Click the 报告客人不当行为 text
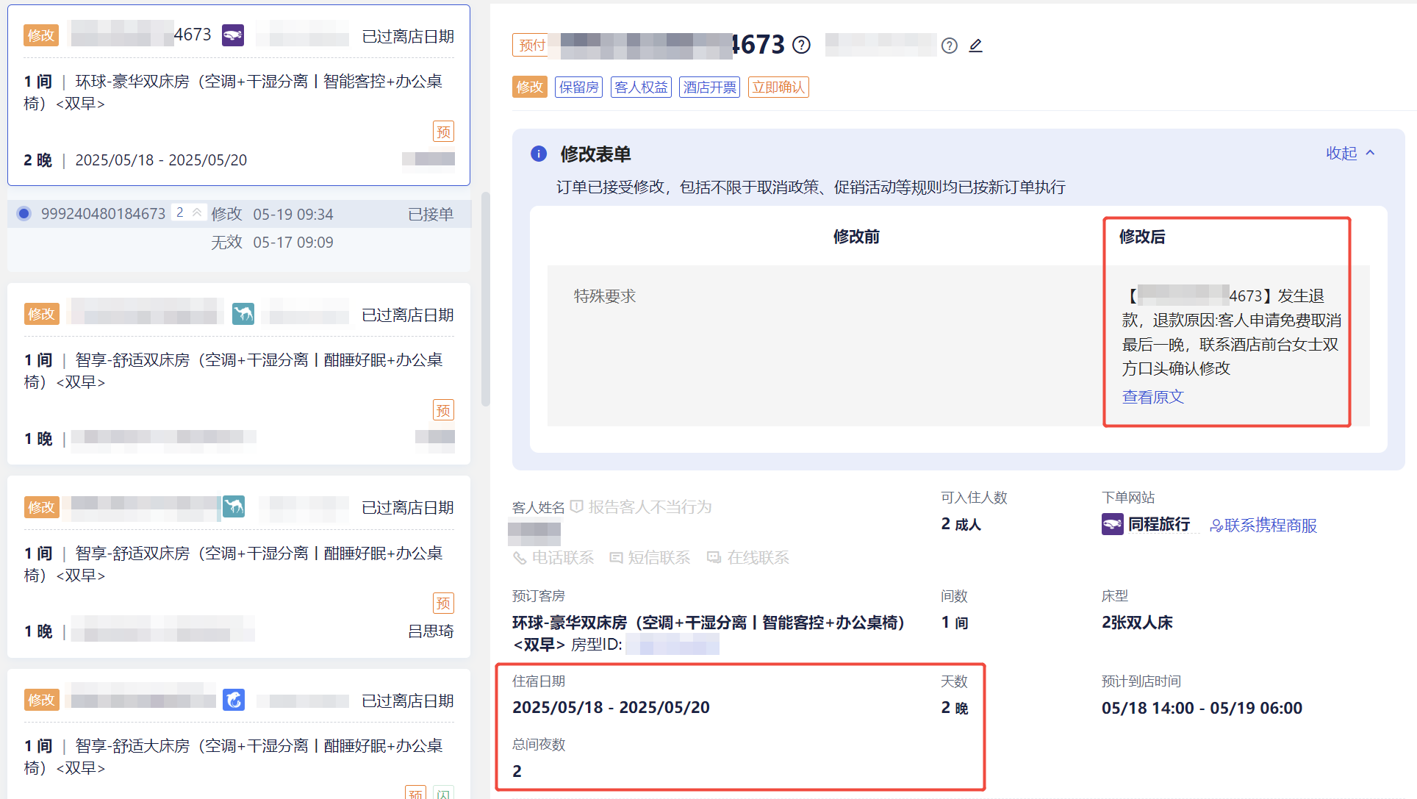Image resolution: width=1417 pixels, height=799 pixels. coord(650,507)
